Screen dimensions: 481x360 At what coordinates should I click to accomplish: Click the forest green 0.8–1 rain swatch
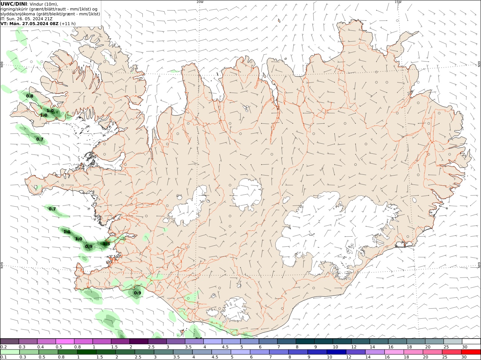67,352
